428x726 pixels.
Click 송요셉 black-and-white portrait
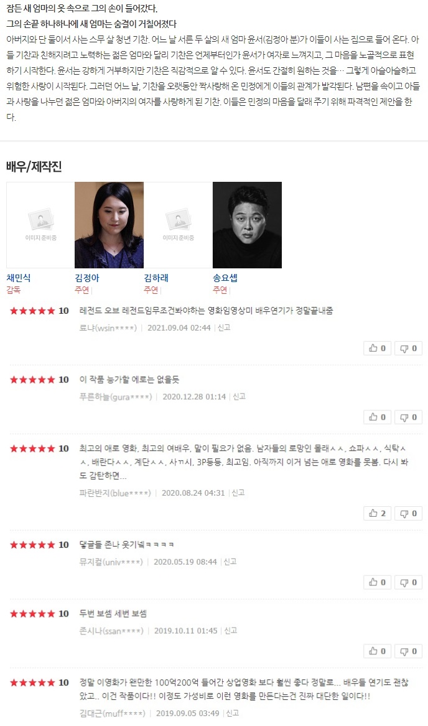247,225
